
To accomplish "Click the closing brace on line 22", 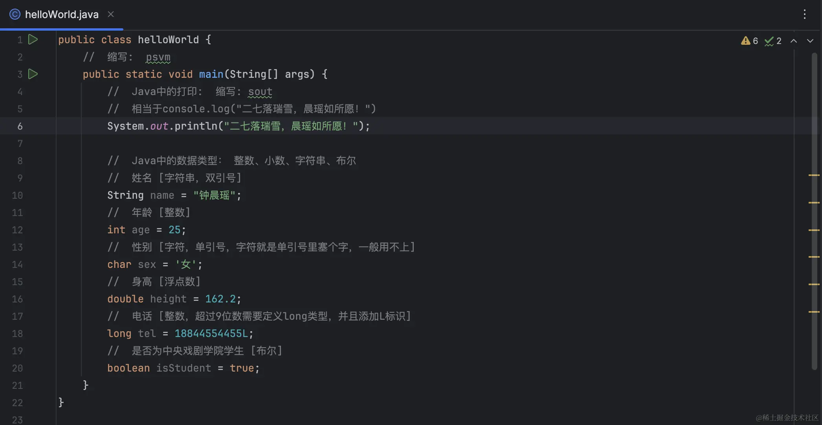I will click(61, 403).
